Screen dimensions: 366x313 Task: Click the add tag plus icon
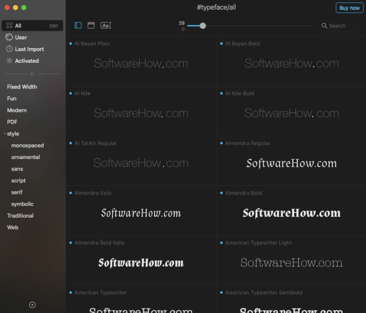click(x=32, y=305)
